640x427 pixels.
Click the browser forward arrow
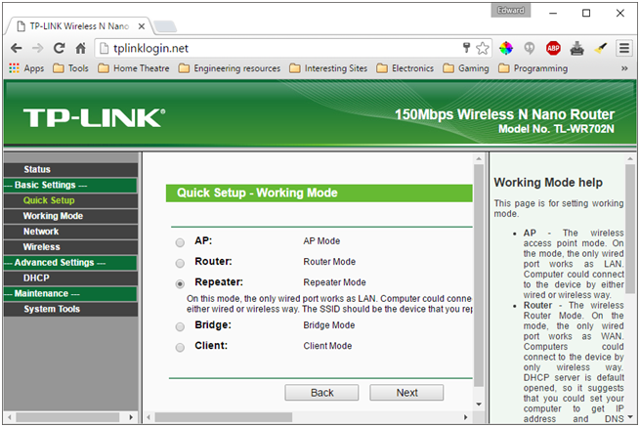pyautogui.click(x=37, y=48)
